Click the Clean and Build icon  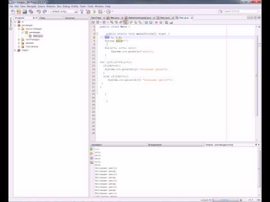tap(88, 12)
